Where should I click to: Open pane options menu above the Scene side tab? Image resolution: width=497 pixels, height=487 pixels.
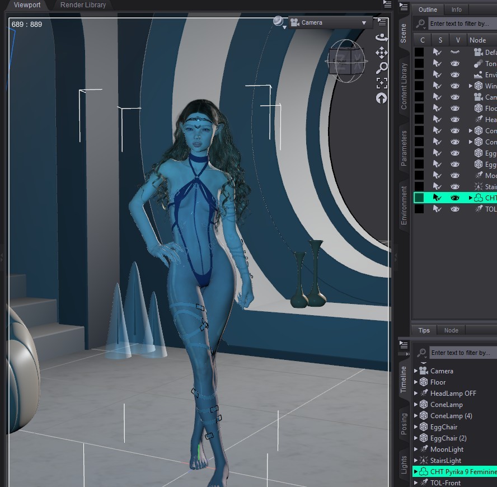[x=404, y=7]
